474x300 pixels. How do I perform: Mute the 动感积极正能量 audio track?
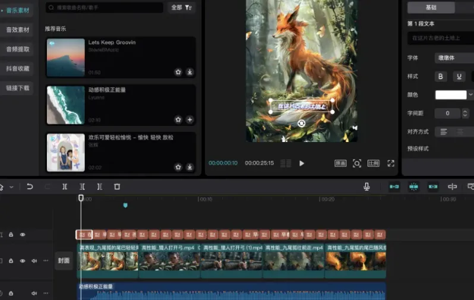34,293
